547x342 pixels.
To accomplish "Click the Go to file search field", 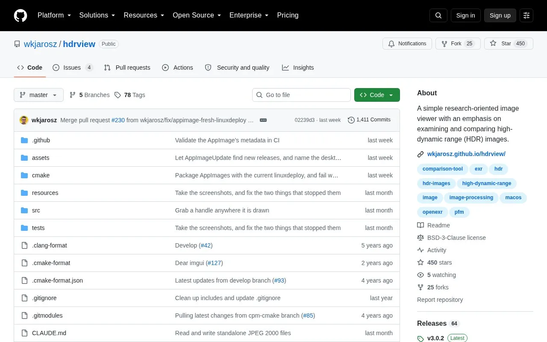I will click(x=301, y=95).
